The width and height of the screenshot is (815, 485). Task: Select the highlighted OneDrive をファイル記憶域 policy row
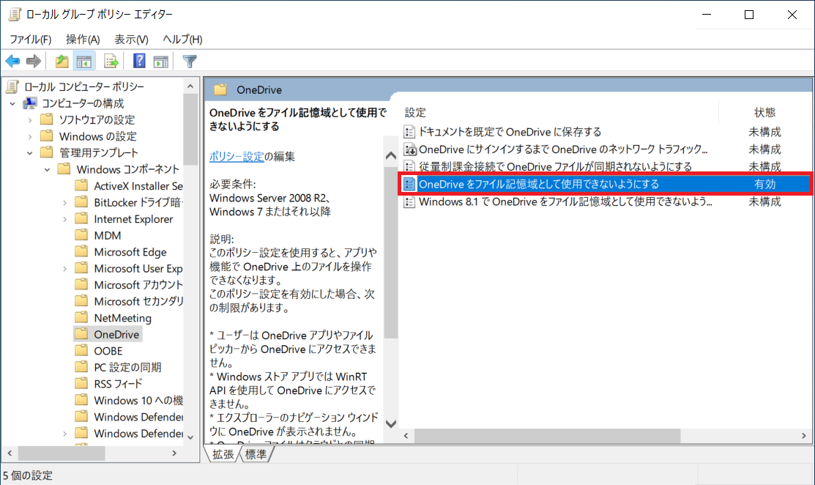click(x=606, y=184)
